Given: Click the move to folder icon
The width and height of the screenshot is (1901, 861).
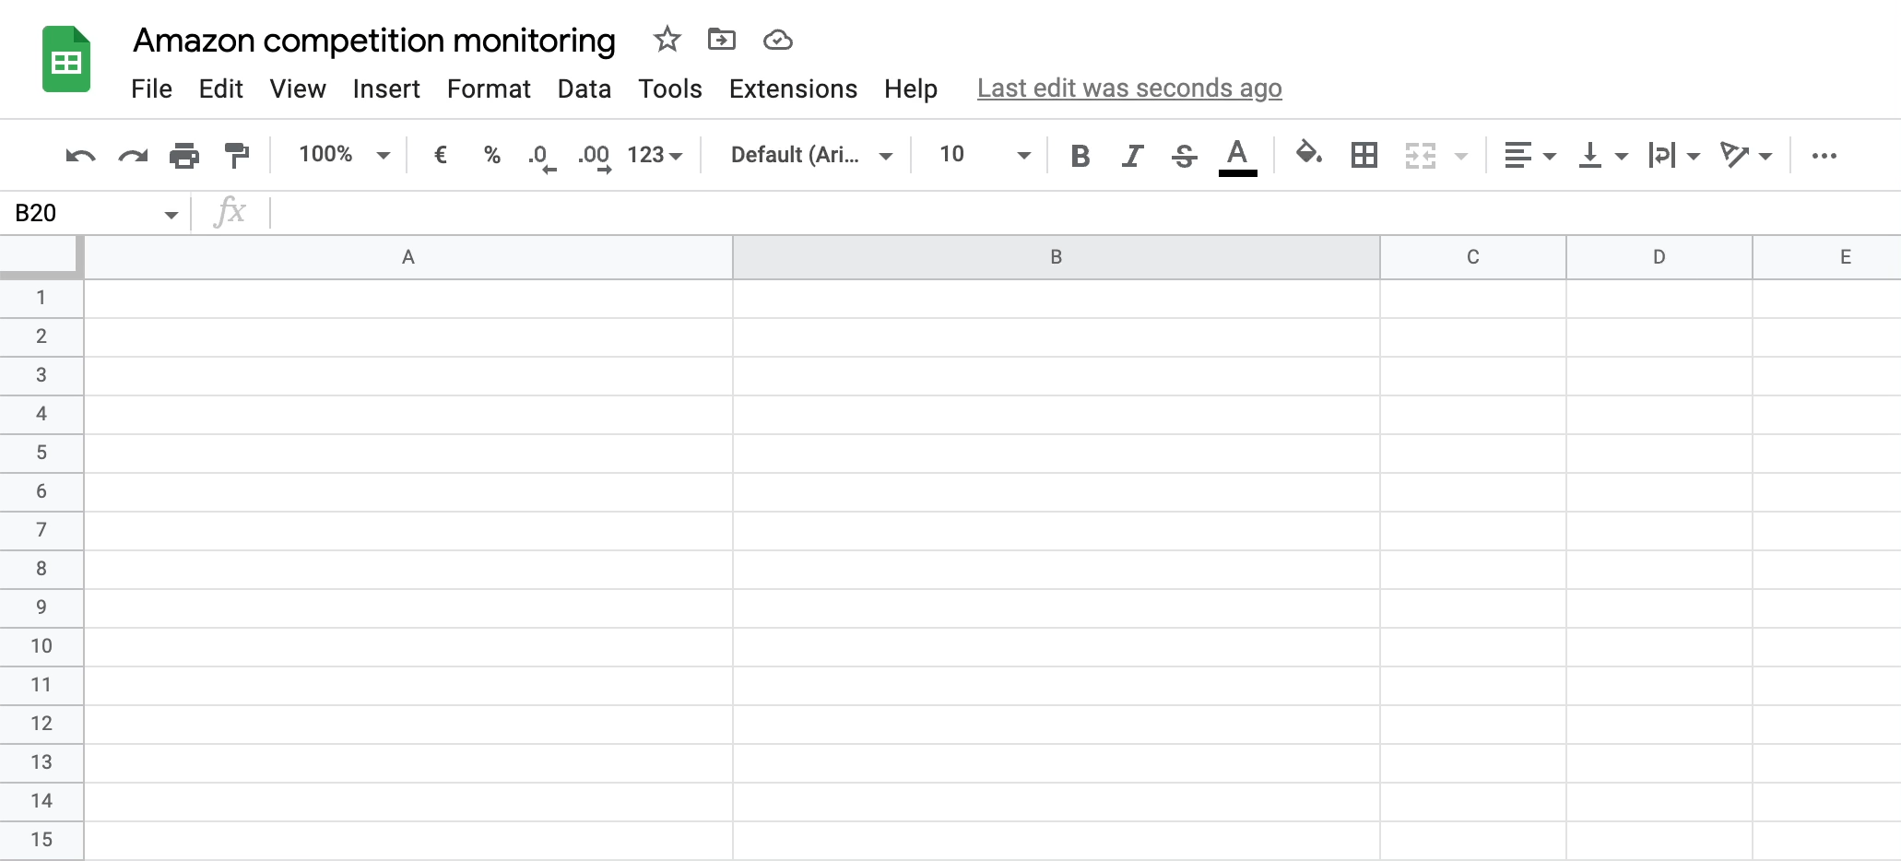Looking at the screenshot, I should pyautogui.click(x=721, y=40).
